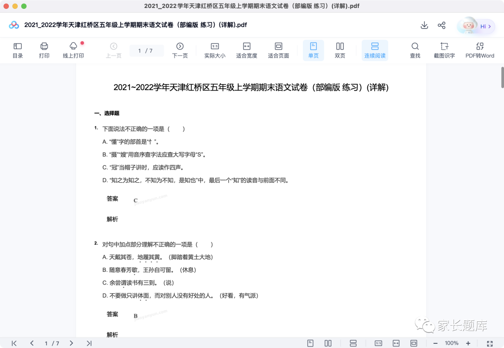Click actual size icon in bottom bar
The height and width of the screenshot is (348, 504).
pos(378,343)
